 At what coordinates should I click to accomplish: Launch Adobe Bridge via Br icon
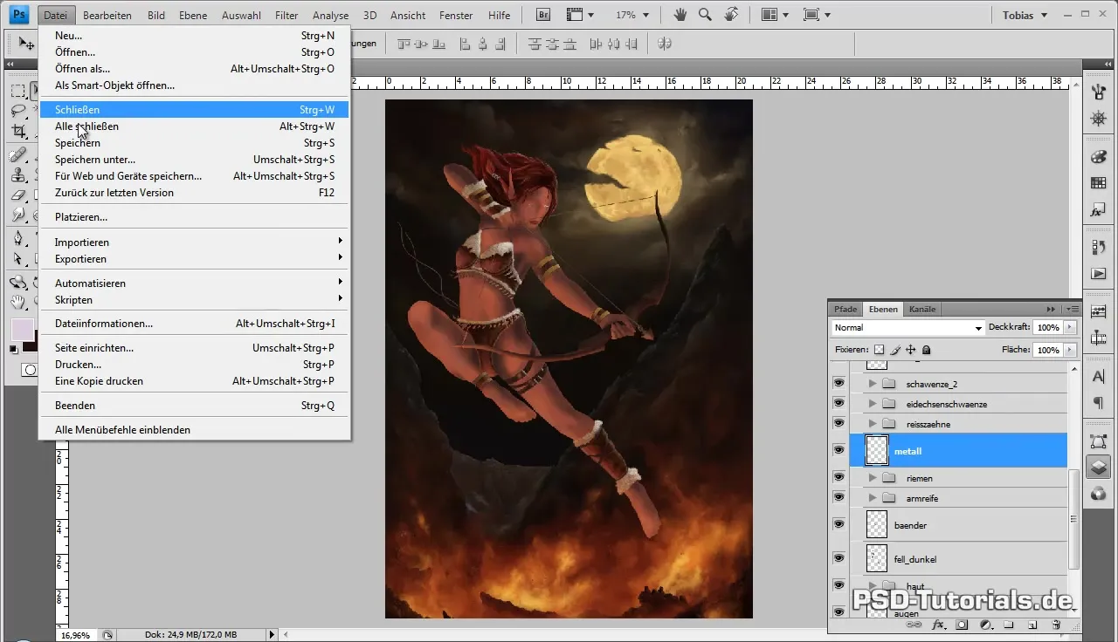coord(543,15)
